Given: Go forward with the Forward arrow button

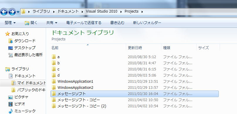Looking at the screenshot, I should (x=12, y=12).
